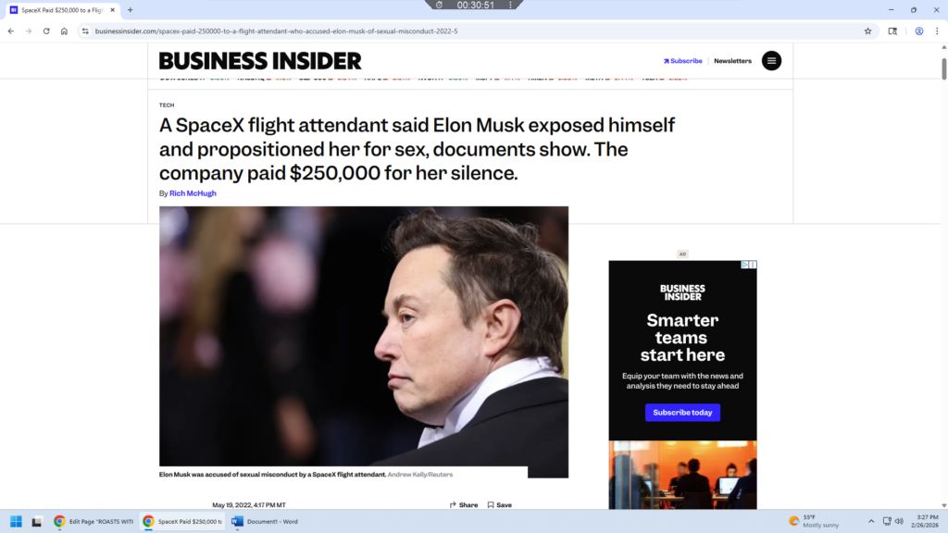Save the article with the bookmark icon
The width and height of the screenshot is (948, 533).
pos(491,504)
